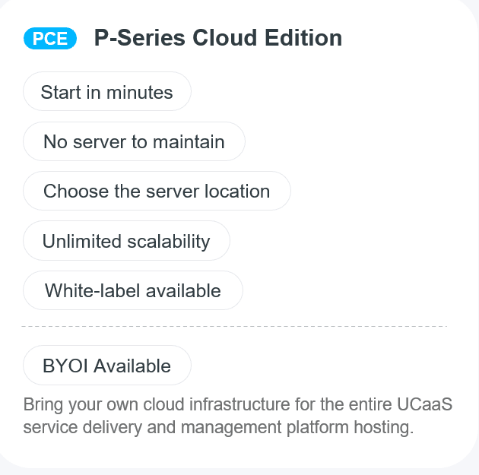Click the word platform in the description

click(x=317, y=427)
